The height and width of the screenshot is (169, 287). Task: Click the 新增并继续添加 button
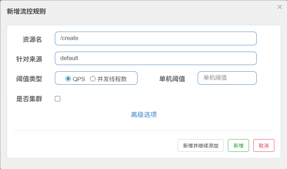[x=200, y=145]
